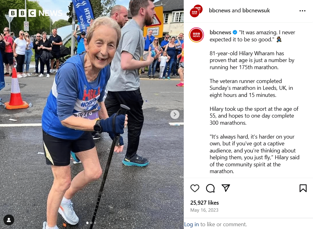The width and height of the screenshot is (313, 229).
Task: Open the bbcnews username in caption
Action: (220, 32)
